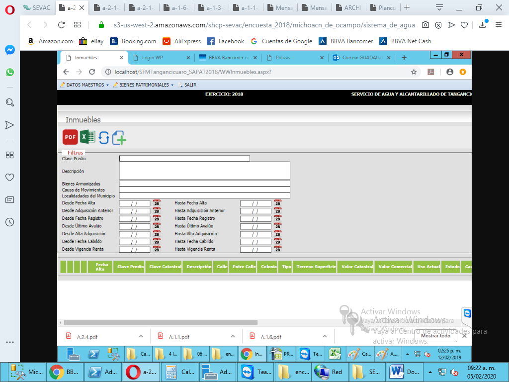Open the Opera downloads arrow icon
Screen dimensions: 509x382
pyautogui.click(x=483, y=25)
